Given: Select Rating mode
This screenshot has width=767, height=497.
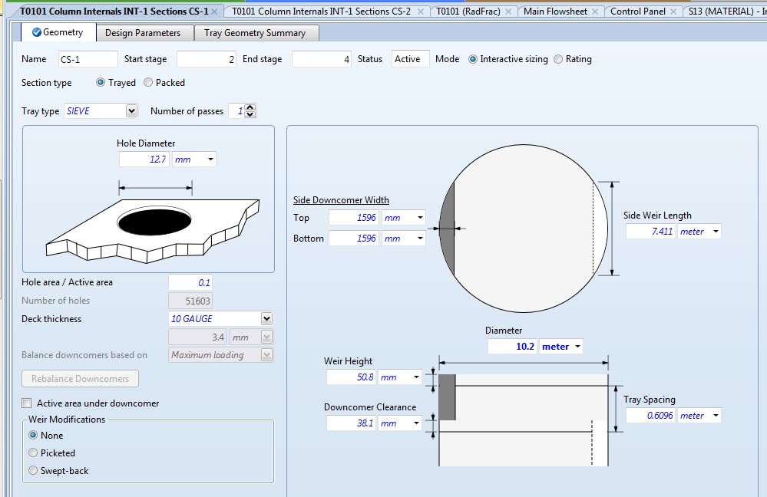Looking at the screenshot, I should (x=558, y=59).
